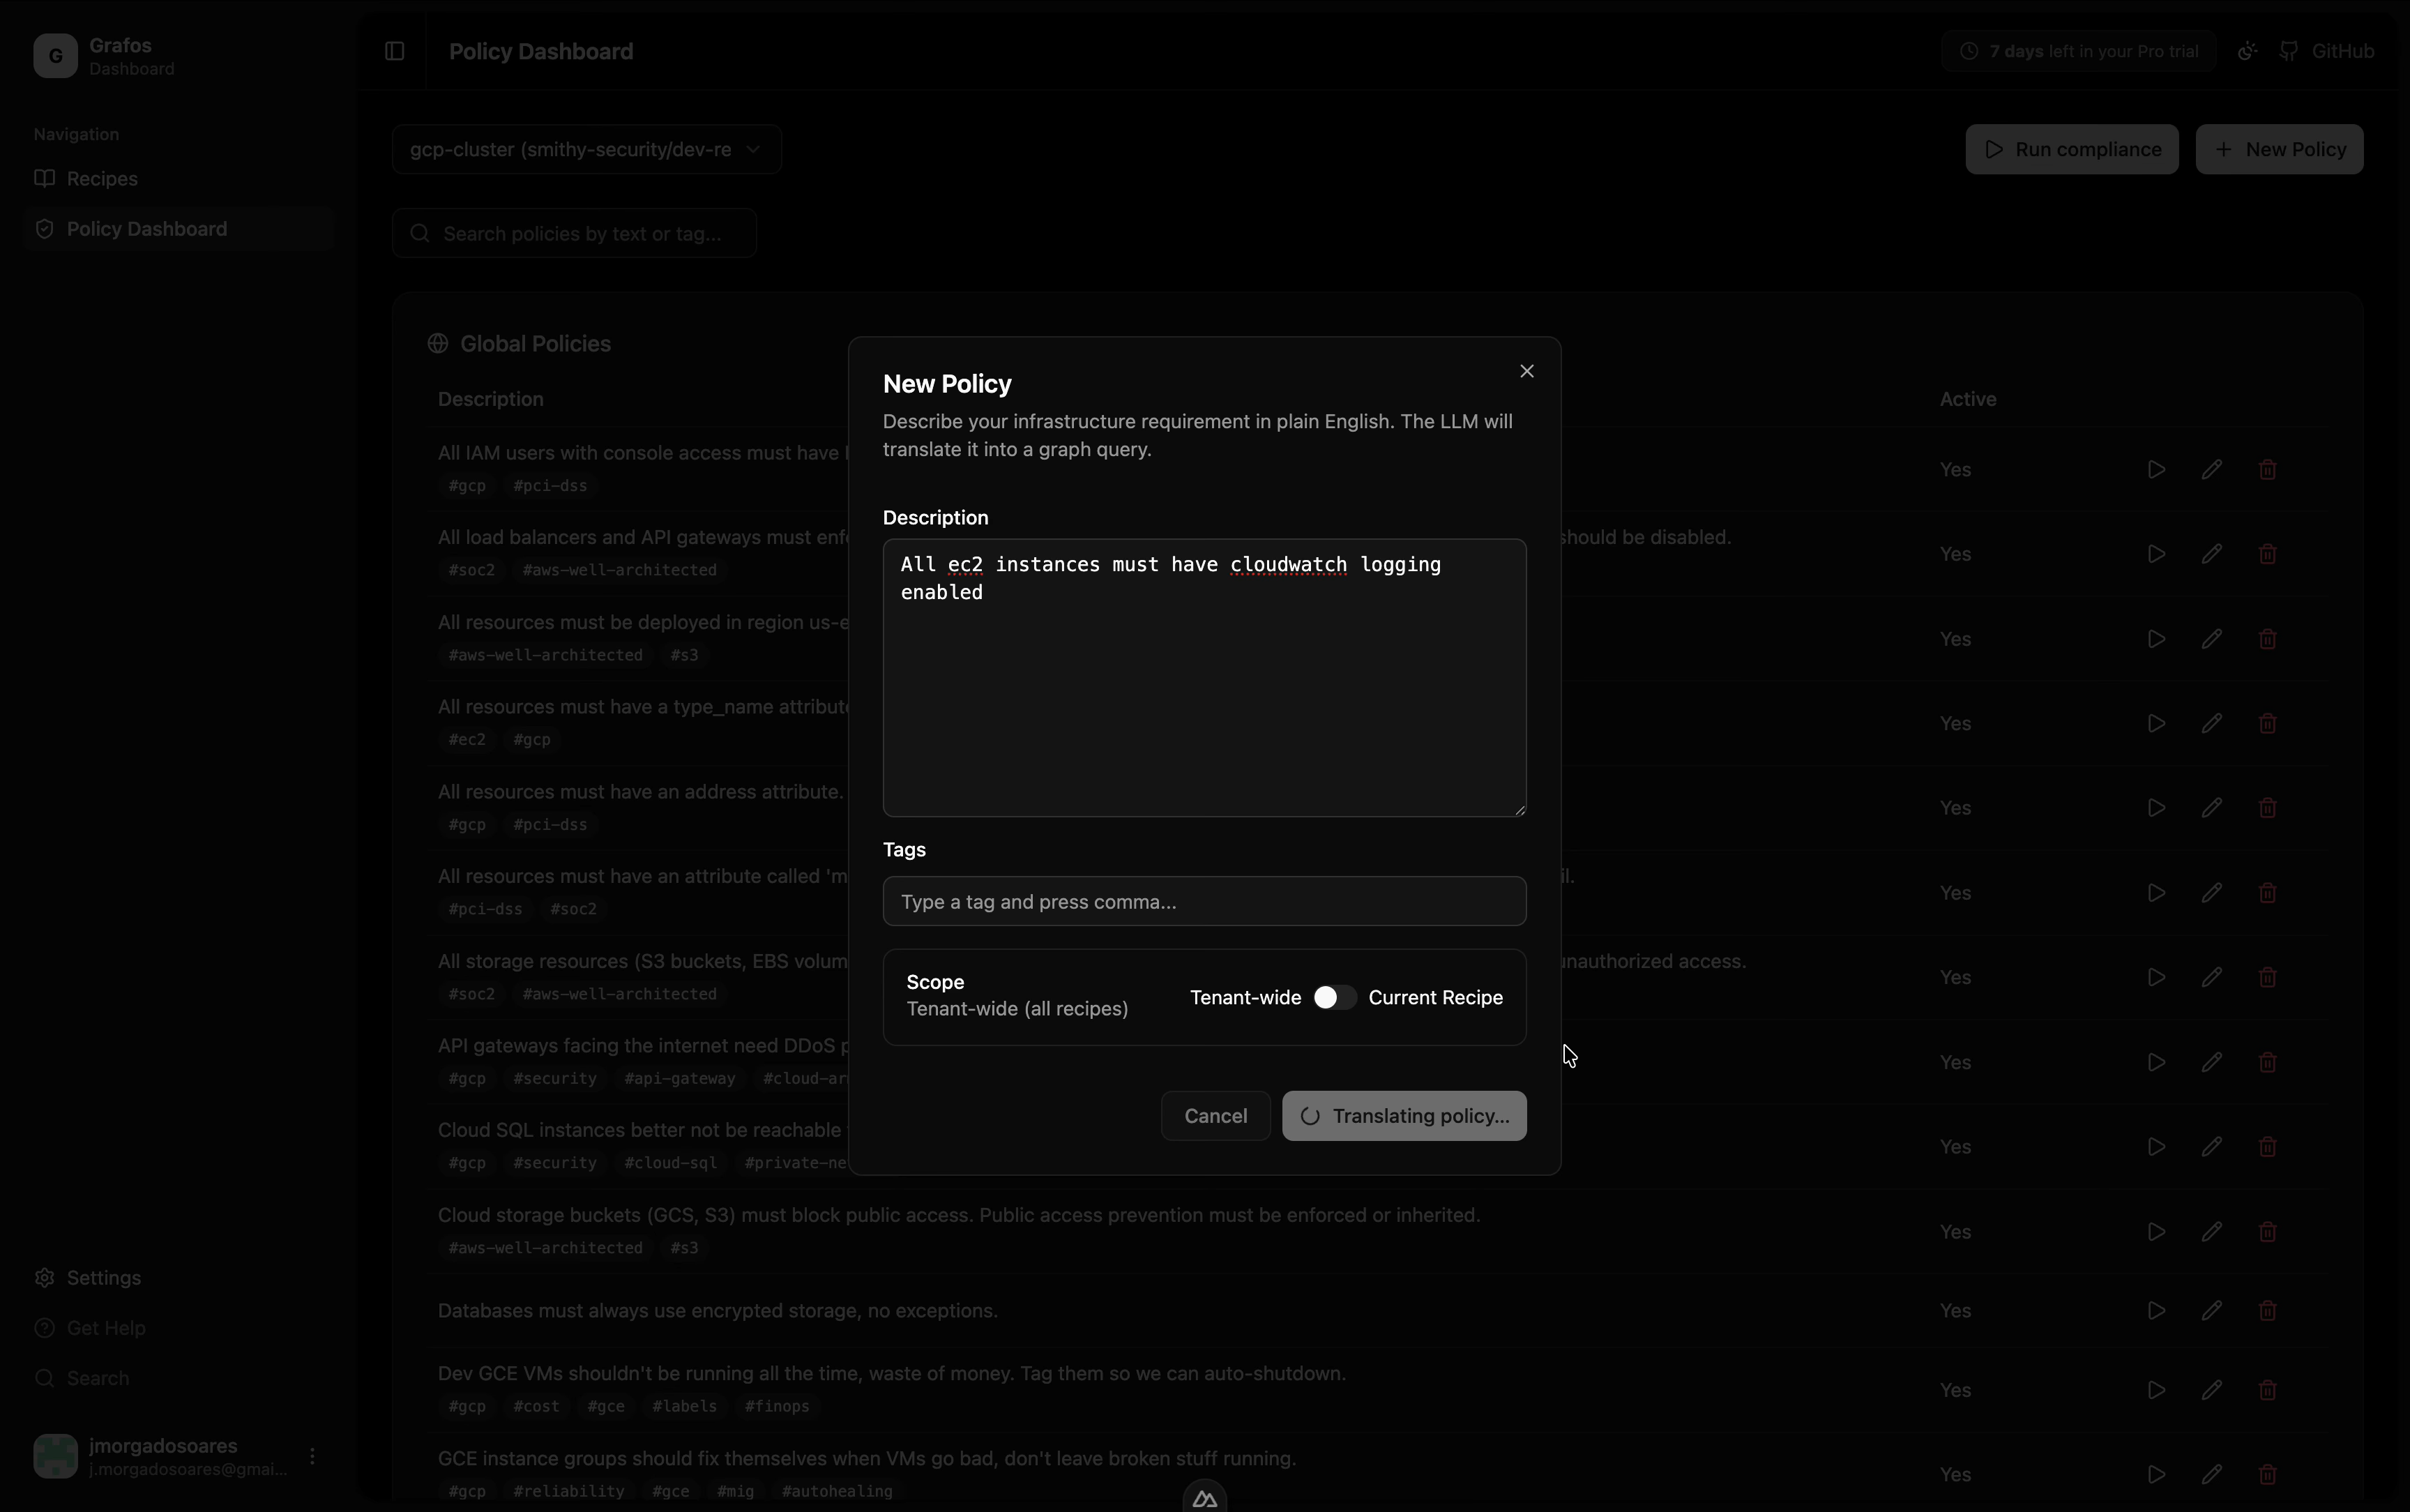Toggle the color theme icon beside GitHub
The height and width of the screenshot is (1512, 2410).
click(2246, 50)
